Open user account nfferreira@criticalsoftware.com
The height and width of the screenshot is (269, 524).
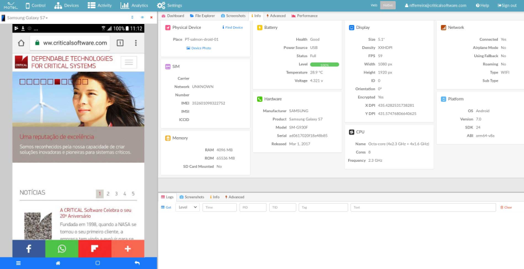tap(436, 5)
